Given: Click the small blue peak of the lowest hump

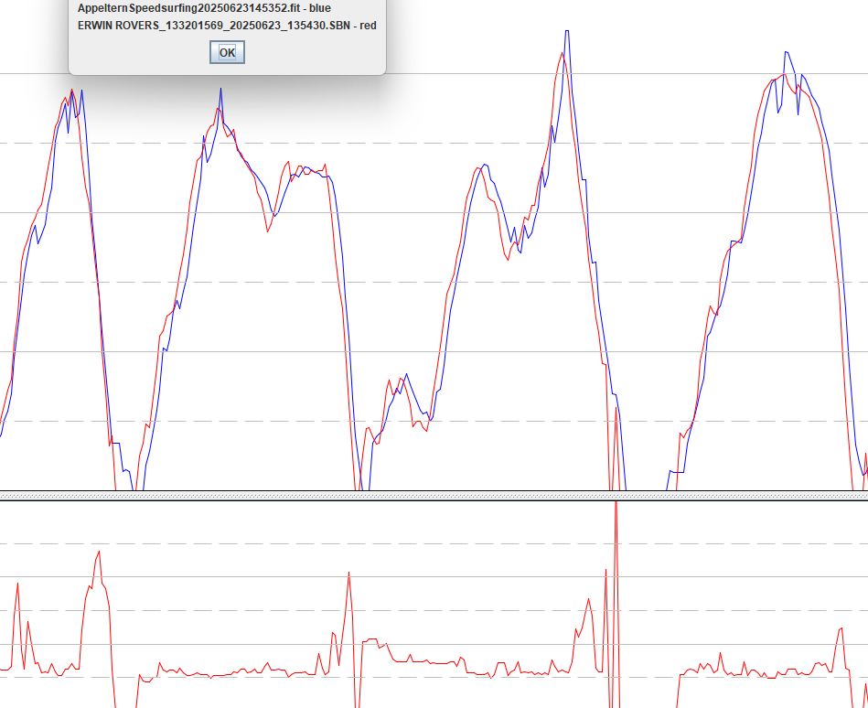Looking at the screenshot, I should [406, 375].
